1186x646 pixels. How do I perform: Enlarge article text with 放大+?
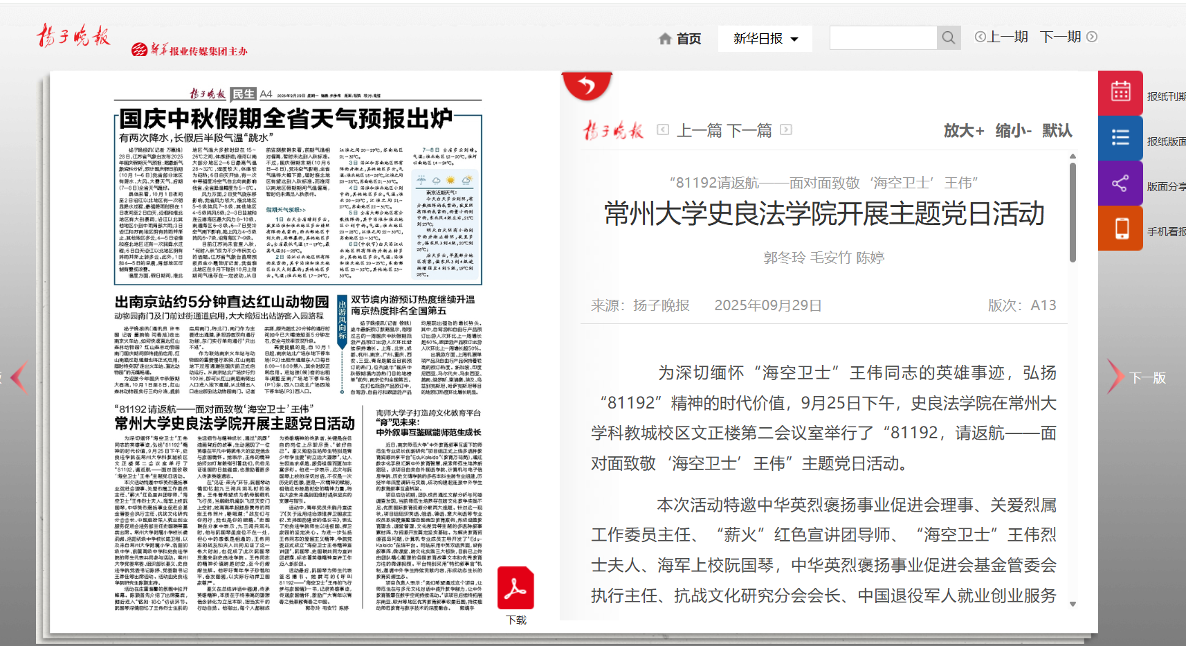(963, 130)
